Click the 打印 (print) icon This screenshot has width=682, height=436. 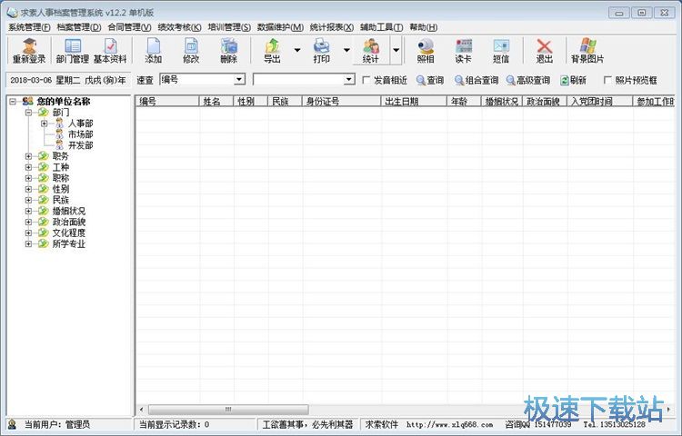point(321,51)
